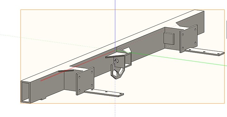Select the left four-hole mounting plate

coord(85,81)
